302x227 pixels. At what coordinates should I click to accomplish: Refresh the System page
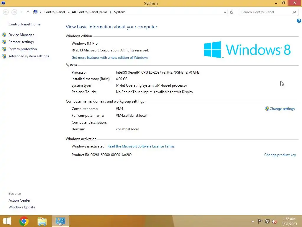(x=232, y=12)
